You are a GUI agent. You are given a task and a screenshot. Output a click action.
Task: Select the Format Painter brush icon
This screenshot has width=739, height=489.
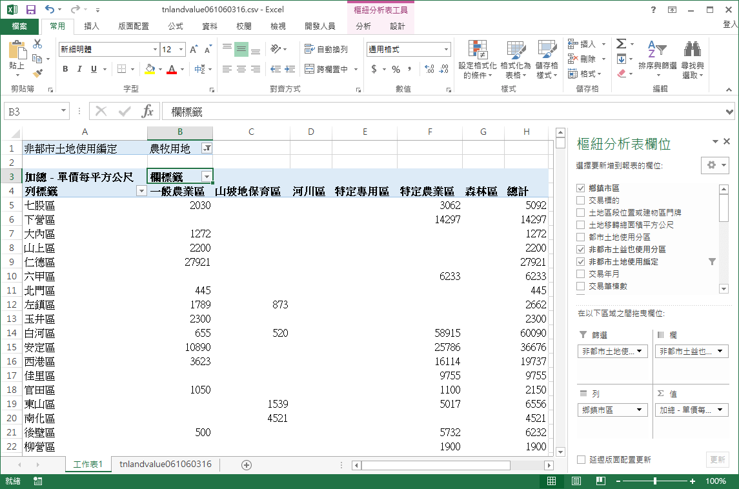pos(37,74)
